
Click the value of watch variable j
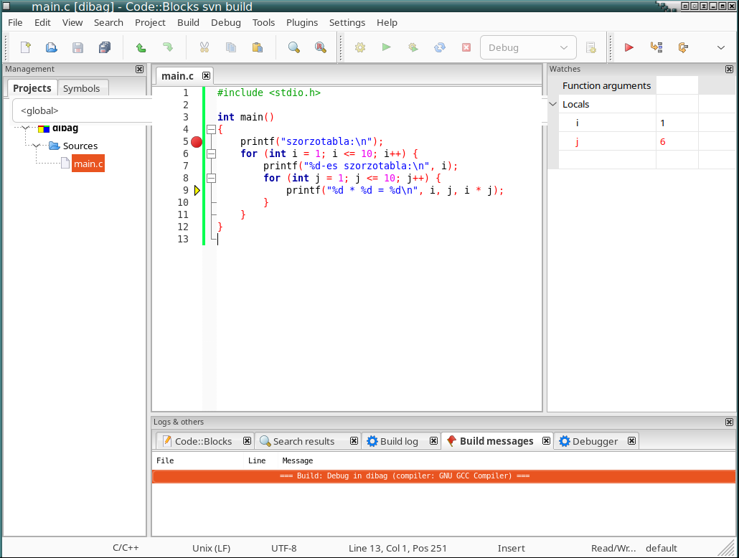point(663,141)
